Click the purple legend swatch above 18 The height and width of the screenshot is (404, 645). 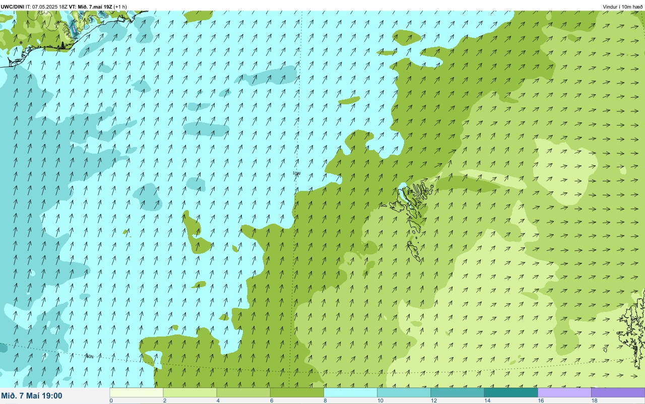pyautogui.click(x=618, y=392)
